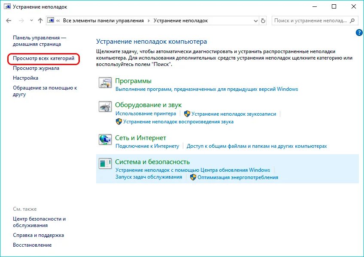Click Обращение за помощью к другу
Viewport: 364px width, 257px height.
(45, 91)
